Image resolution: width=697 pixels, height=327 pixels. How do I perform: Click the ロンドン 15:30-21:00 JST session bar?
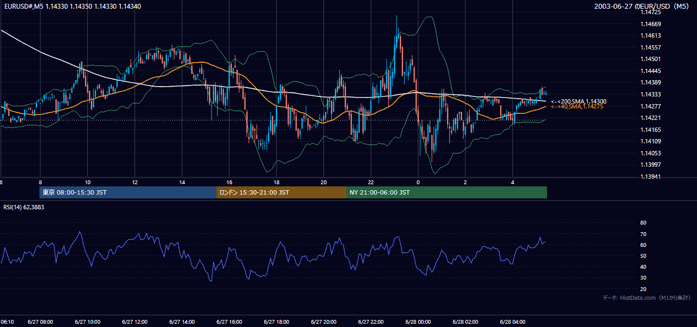(281, 192)
